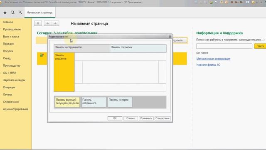Open Зарплата и кадры section
Viewport: 266px width, 150px height.
pyautogui.click(x=14, y=80)
